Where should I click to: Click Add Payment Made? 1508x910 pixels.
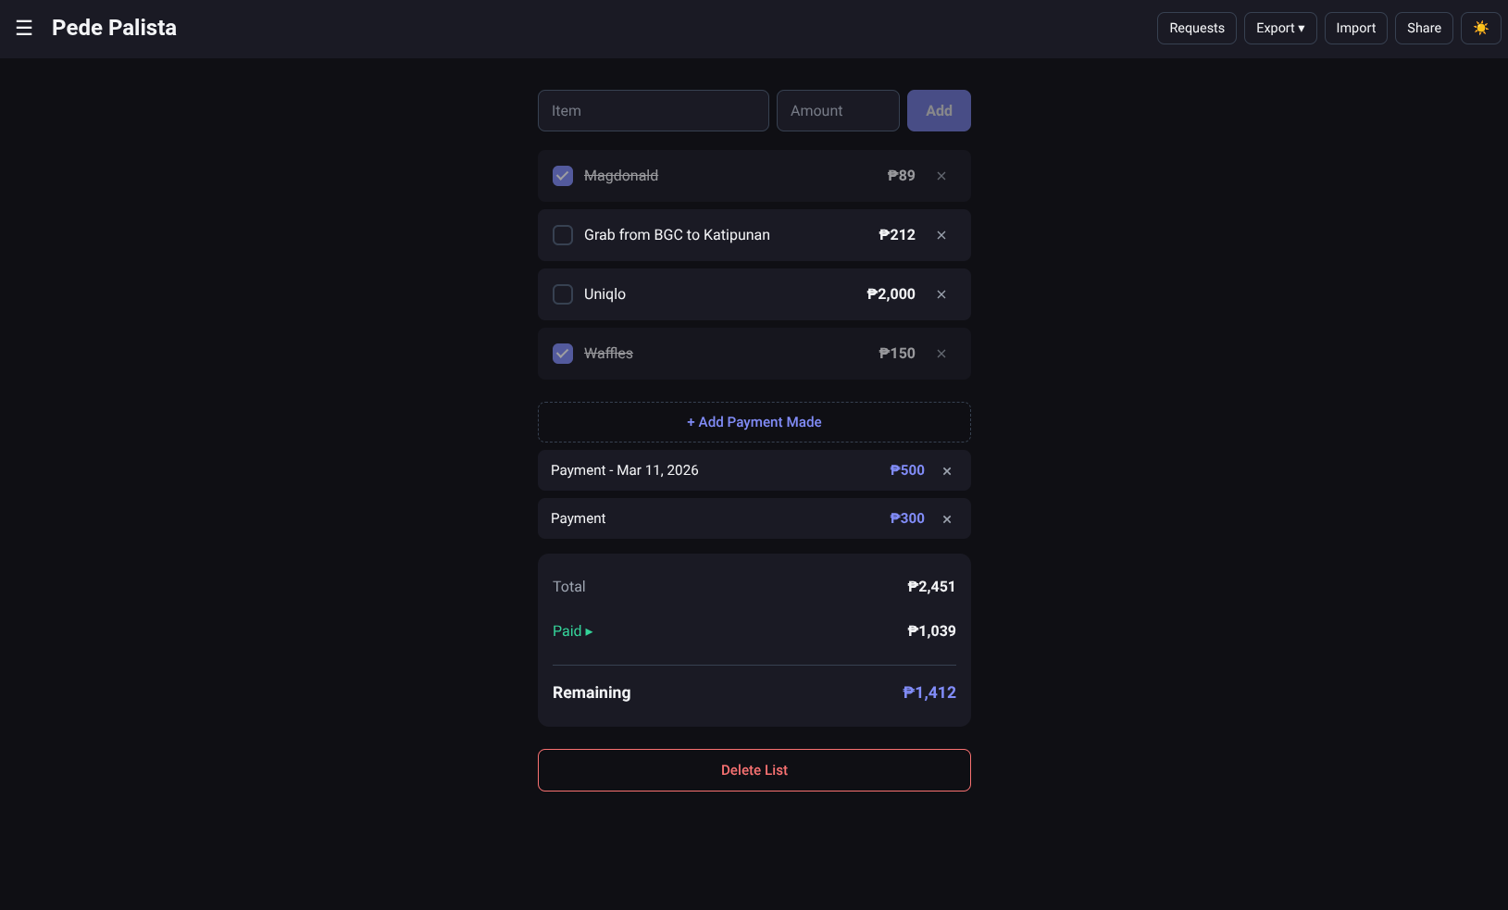[754, 422]
